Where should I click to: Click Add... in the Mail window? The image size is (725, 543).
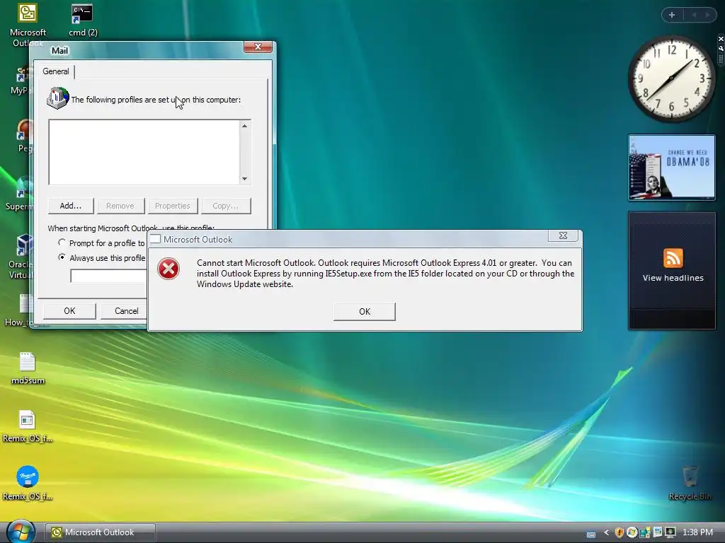(x=71, y=206)
